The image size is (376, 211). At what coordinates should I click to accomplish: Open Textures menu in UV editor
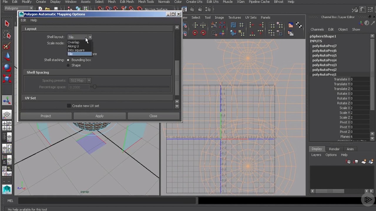point(235,18)
